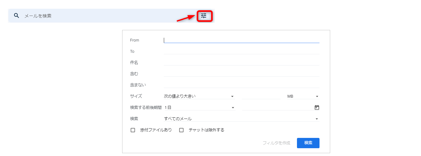Click the size value input field

pos(261,96)
